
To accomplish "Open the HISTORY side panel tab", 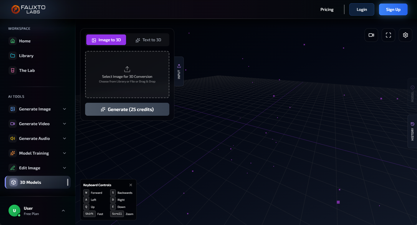I will (412, 131).
